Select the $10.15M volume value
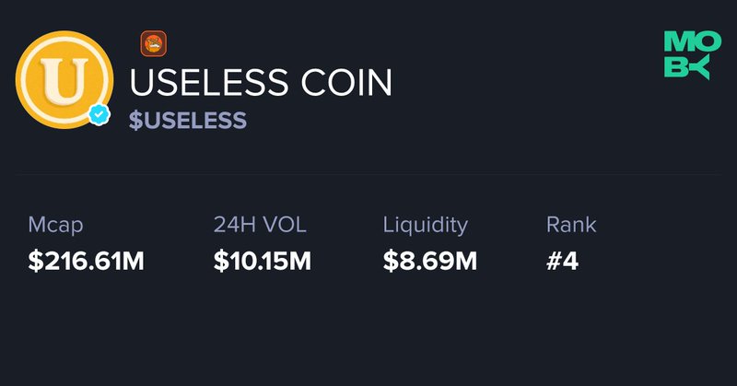The width and height of the screenshot is (737, 386). pyautogui.click(x=263, y=261)
